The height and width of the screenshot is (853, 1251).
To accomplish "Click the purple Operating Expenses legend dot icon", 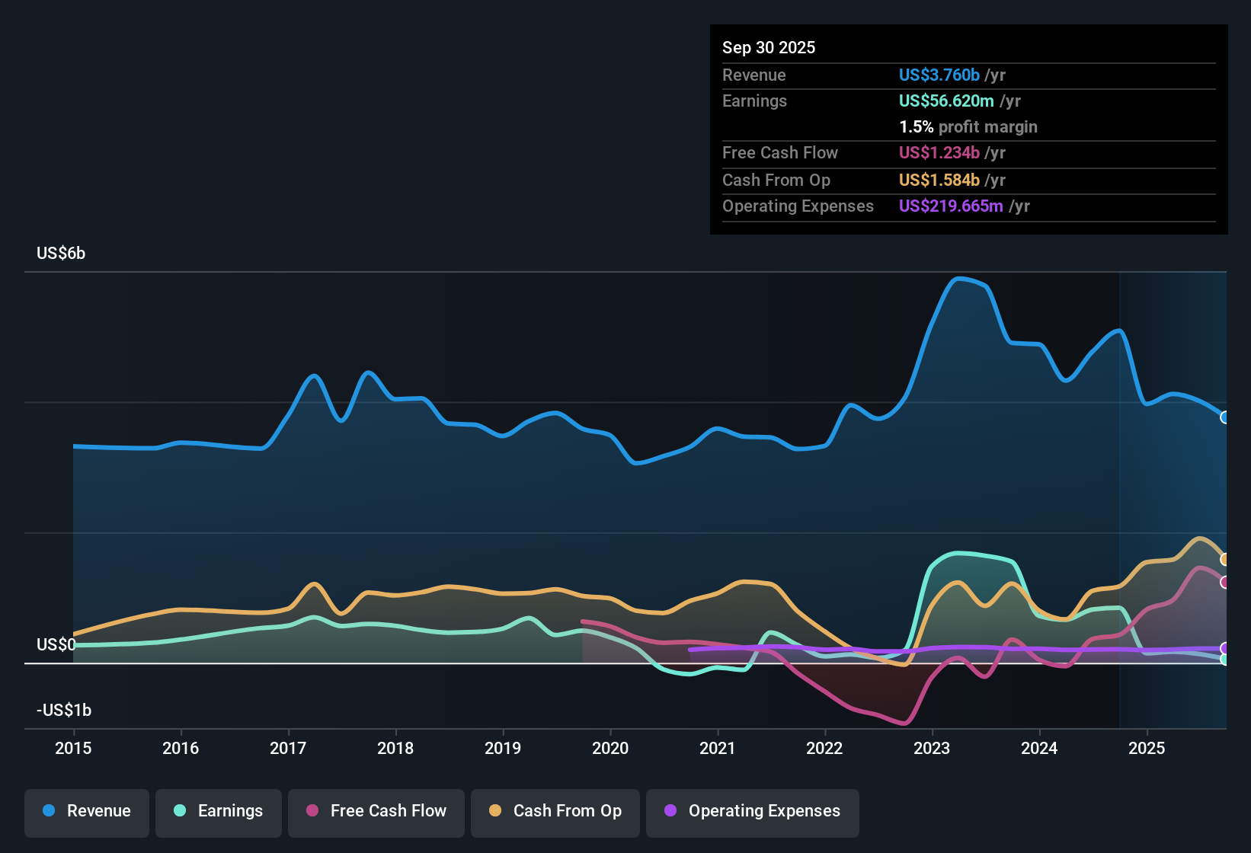I will pyautogui.click(x=669, y=811).
